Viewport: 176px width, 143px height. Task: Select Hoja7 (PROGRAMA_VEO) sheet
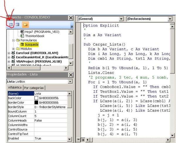(38, 31)
